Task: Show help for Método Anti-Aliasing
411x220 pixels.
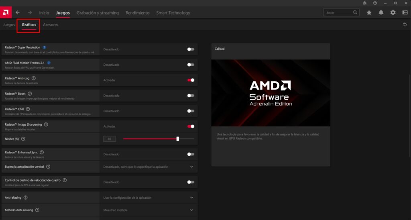Action: (37, 210)
